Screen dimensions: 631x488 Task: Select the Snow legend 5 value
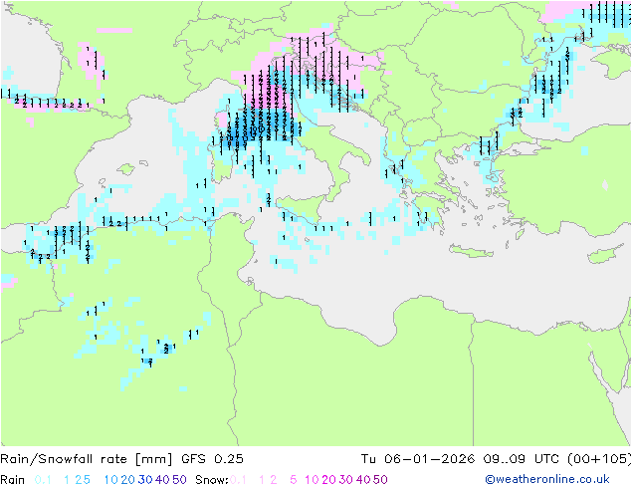tap(294, 480)
